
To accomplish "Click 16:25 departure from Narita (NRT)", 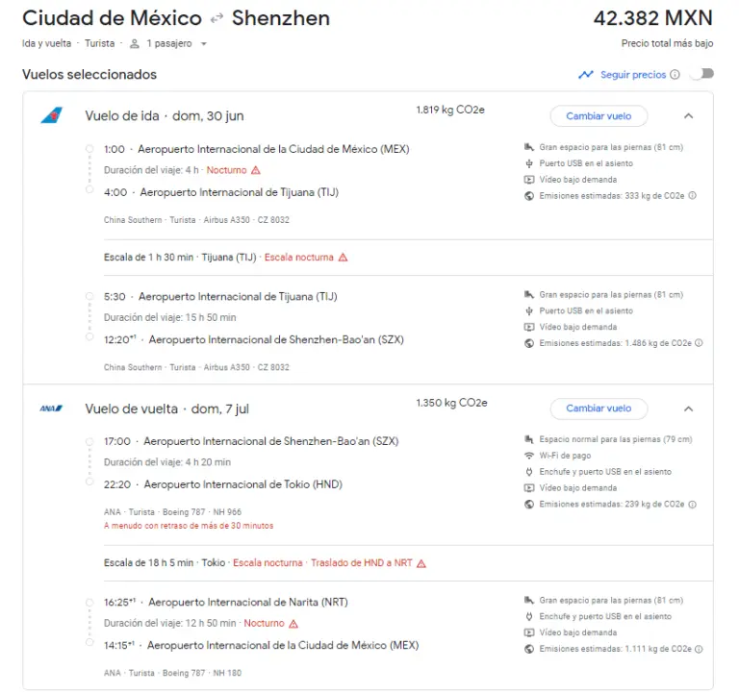I will (x=226, y=602).
